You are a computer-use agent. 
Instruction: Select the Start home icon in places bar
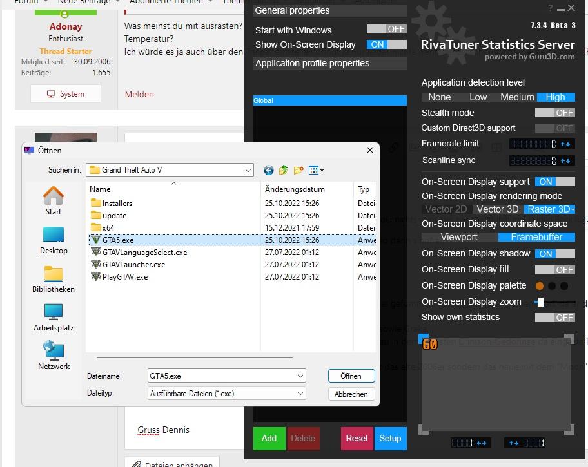54,201
